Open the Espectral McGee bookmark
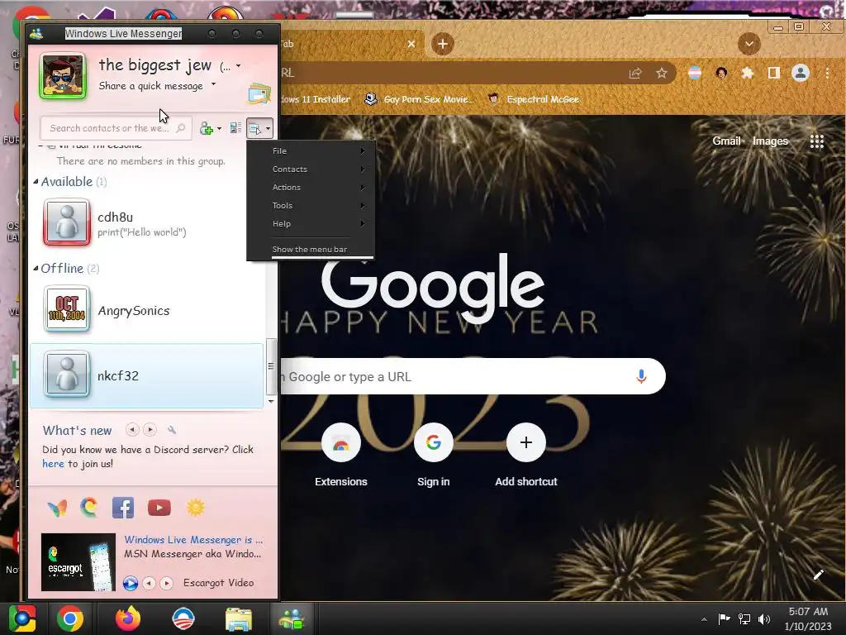 533,99
